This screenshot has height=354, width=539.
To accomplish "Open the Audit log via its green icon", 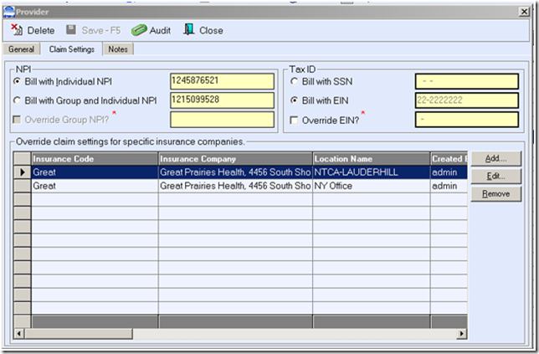I will tap(139, 30).
